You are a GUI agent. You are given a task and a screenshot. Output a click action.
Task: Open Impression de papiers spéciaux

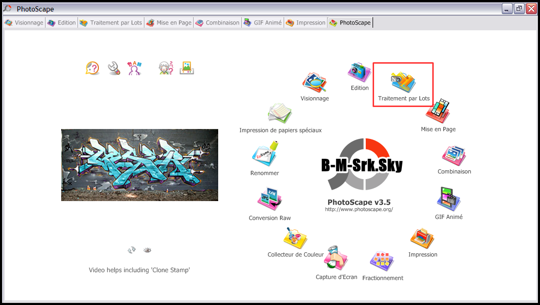click(x=280, y=113)
